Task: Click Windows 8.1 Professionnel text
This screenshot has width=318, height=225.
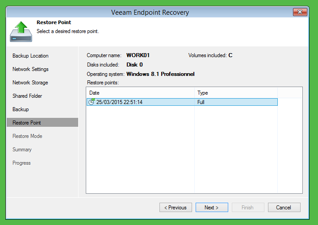Action: click(x=160, y=74)
